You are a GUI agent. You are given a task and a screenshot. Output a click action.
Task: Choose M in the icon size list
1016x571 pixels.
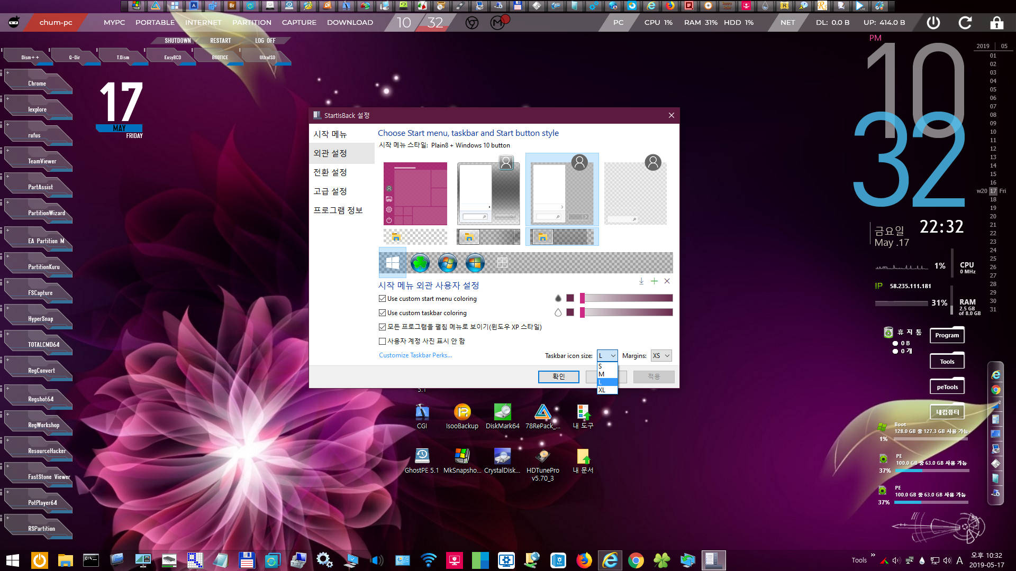coord(607,374)
